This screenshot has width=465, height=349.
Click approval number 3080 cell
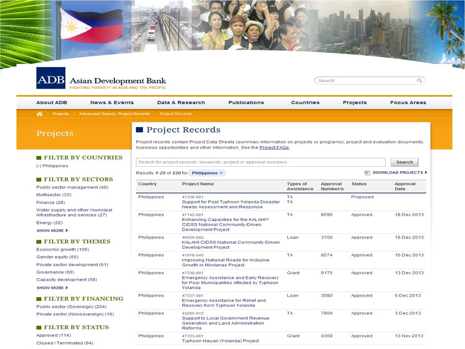(326, 296)
